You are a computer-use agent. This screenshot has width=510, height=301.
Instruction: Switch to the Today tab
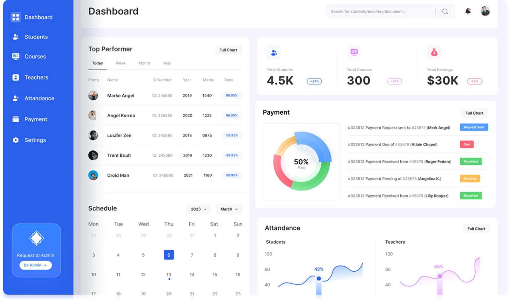(98, 63)
